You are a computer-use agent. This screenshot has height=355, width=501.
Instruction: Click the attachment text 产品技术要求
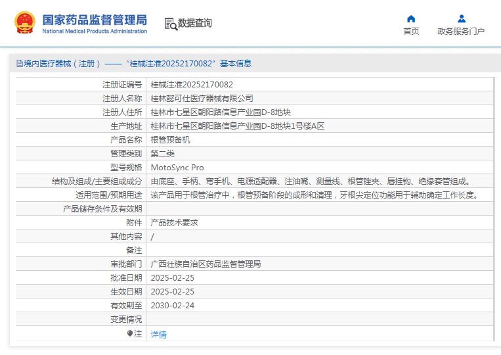174,223
